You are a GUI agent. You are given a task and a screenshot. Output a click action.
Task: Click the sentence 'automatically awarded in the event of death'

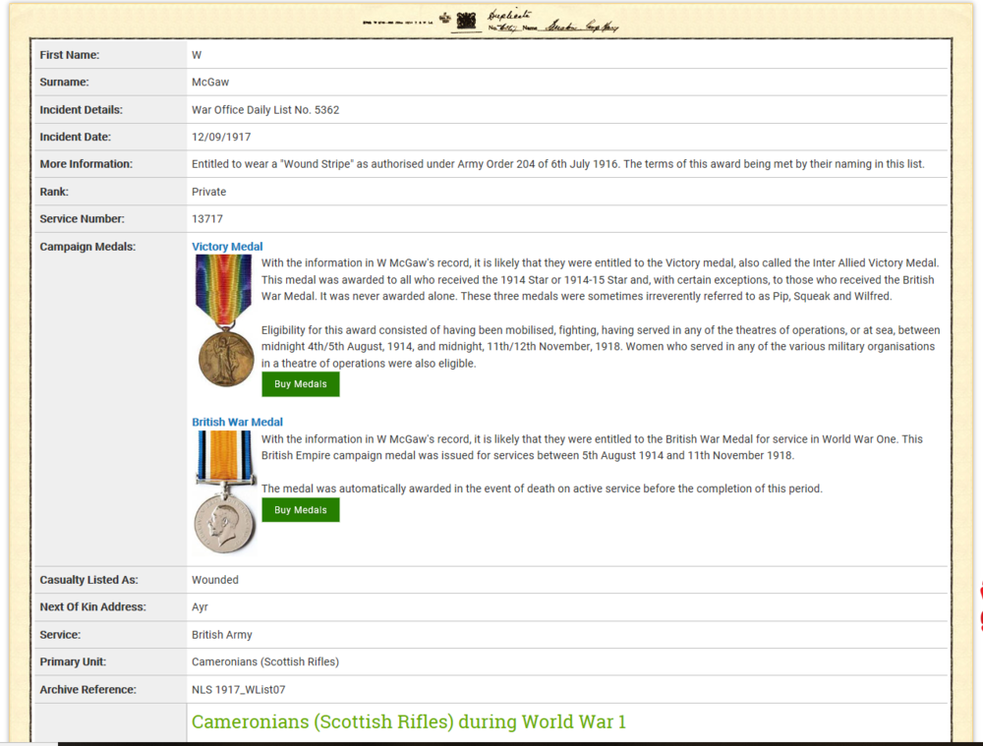tap(542, 488)
